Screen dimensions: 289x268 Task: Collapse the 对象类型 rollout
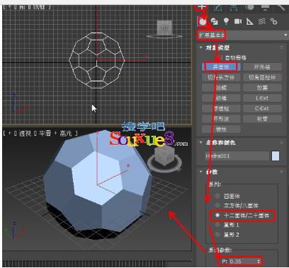tap(201, 47)
